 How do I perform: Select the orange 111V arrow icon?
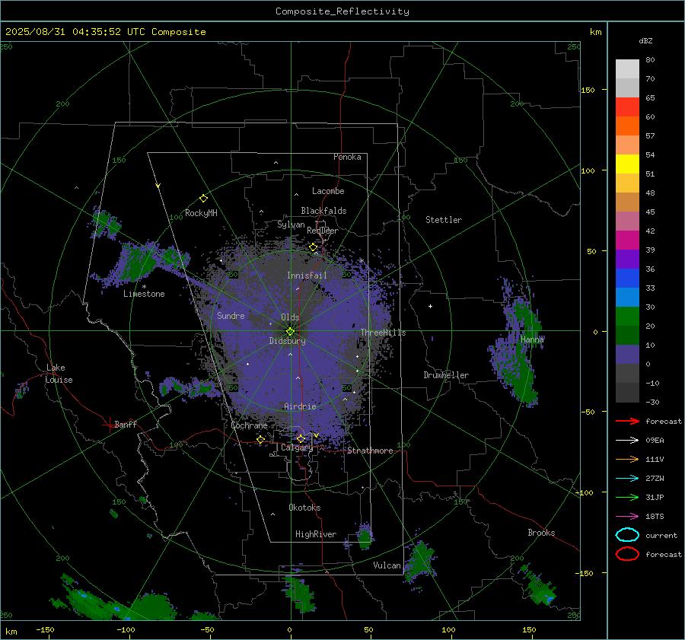[627, 459]
